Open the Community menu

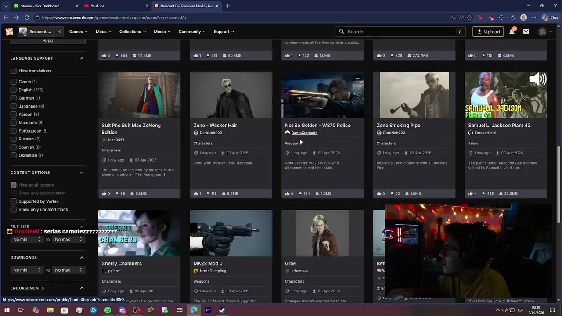pos(192,32)
